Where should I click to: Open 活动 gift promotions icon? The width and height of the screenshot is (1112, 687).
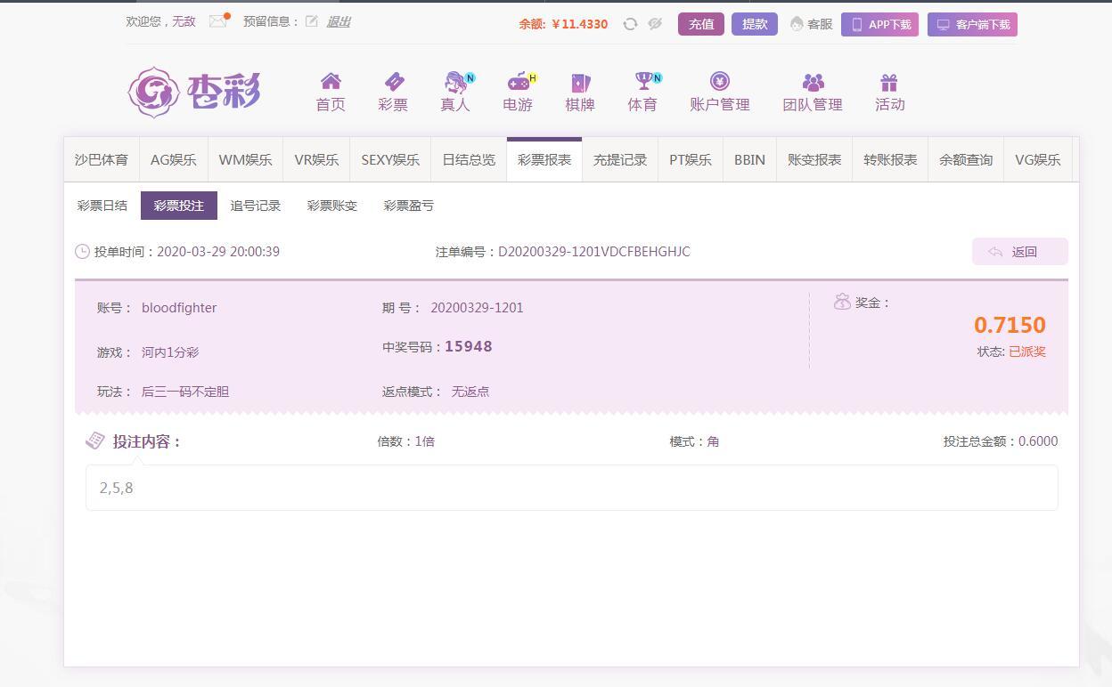[x=889, y=83]
